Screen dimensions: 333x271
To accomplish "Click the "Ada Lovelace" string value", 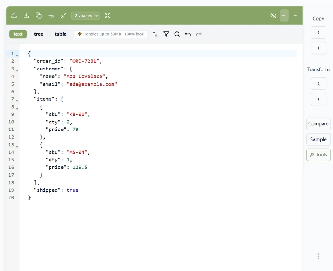I will pyautogui.click(x=84, y=76).
